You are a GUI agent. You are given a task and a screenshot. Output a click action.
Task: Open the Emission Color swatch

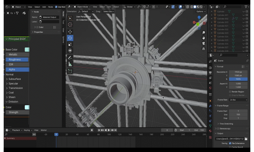point(27,107)
